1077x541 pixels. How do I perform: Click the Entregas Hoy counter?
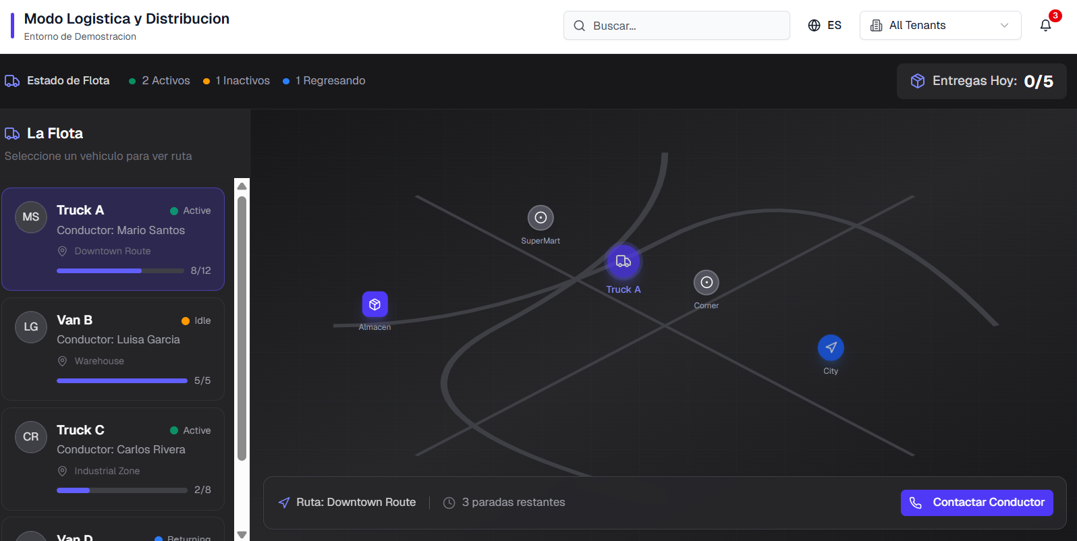coord(1038,82)
